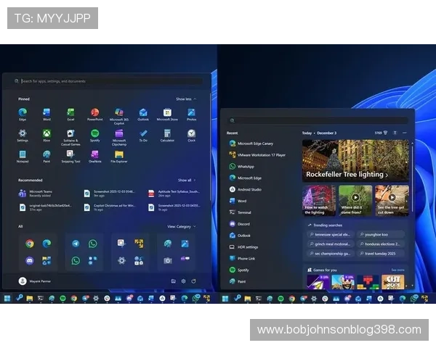Click the power button in left Start menu
Viewport: 436px width, 348px height.
point(193,281)
